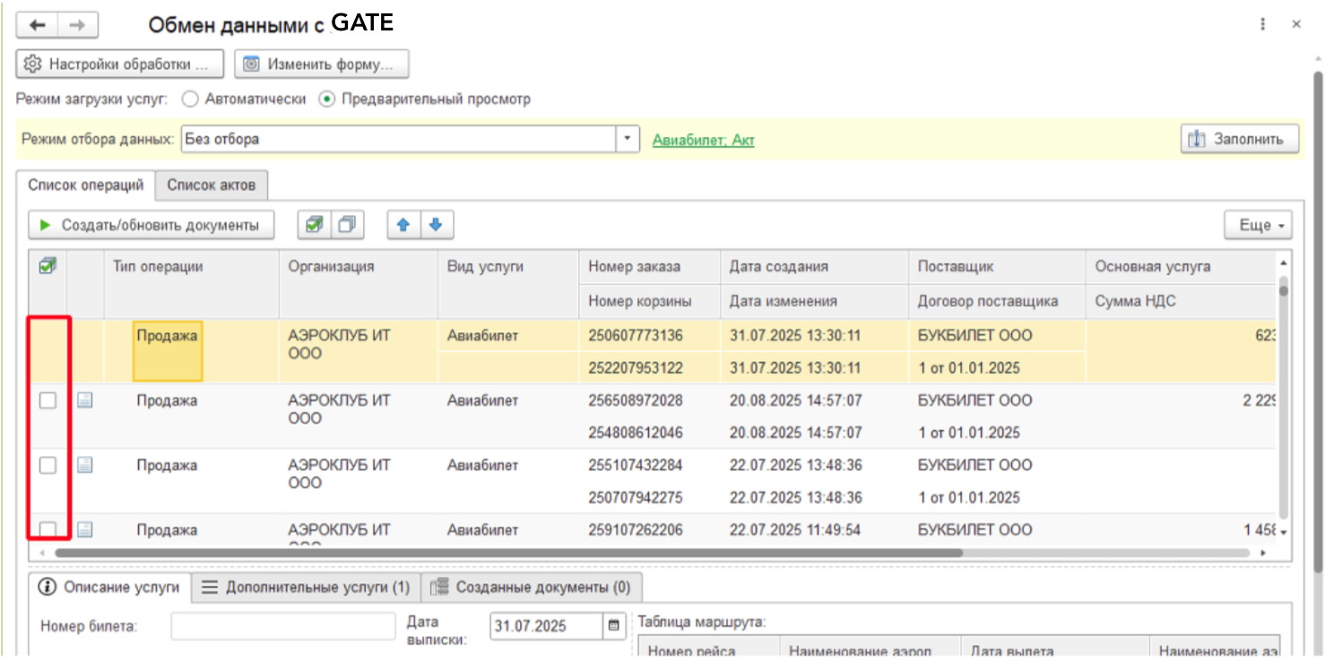
Task: Tick checkbox for order 256508972028 row
Action: pyautogui.click(x=48, y=400)
